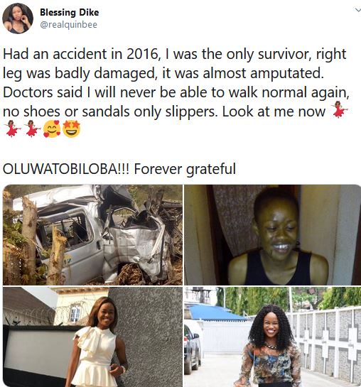361x387 pixels.
Task: Expand the tweet options chevron menu
Action: click(357, 10)
